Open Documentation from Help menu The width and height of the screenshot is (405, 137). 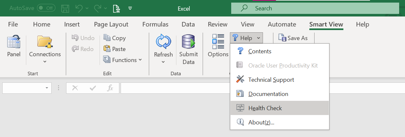(x=268, y=94)
